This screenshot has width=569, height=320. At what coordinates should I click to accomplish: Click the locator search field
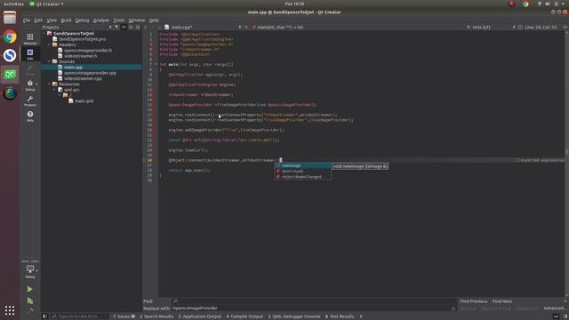[80, 316]
